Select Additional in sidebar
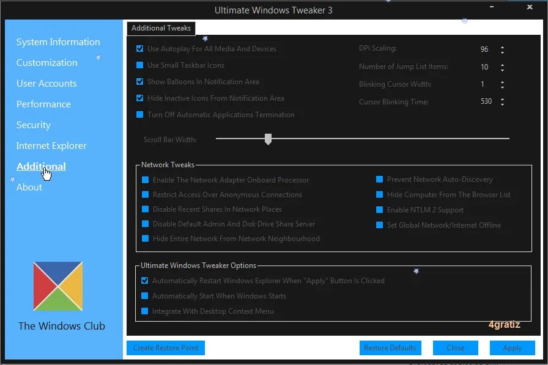548x365 pixels. (x=41, y=167)
